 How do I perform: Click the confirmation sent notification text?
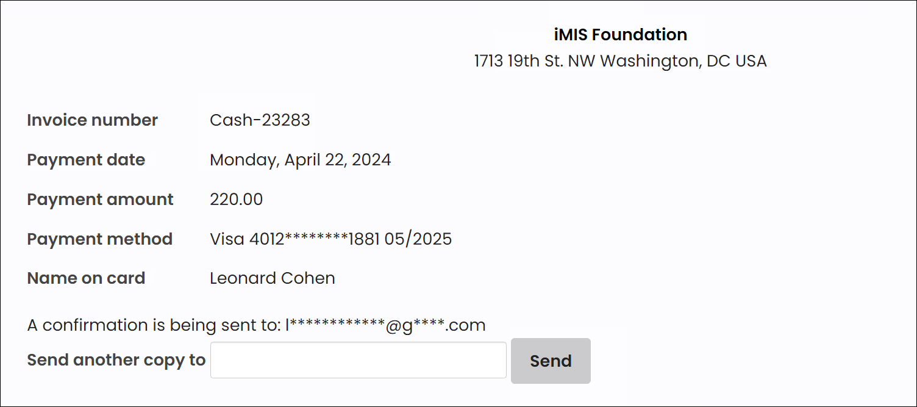pos(255,325)
